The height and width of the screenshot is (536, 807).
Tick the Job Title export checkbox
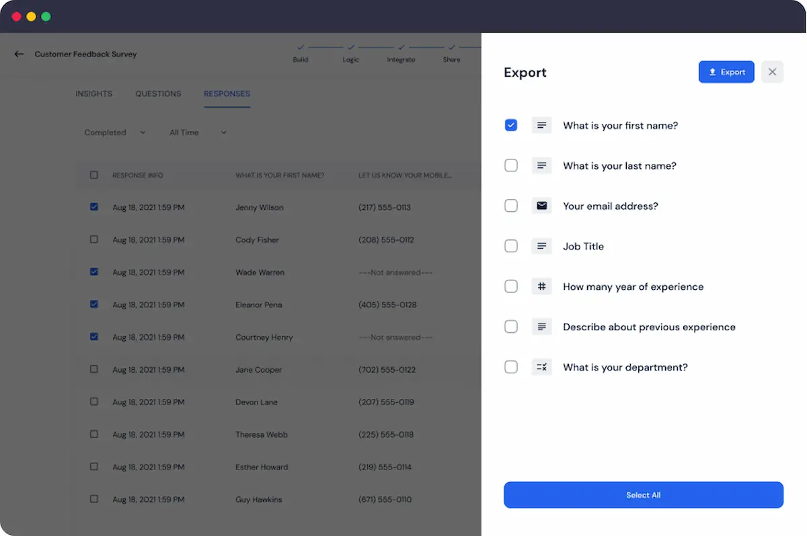tap(511, 246)
